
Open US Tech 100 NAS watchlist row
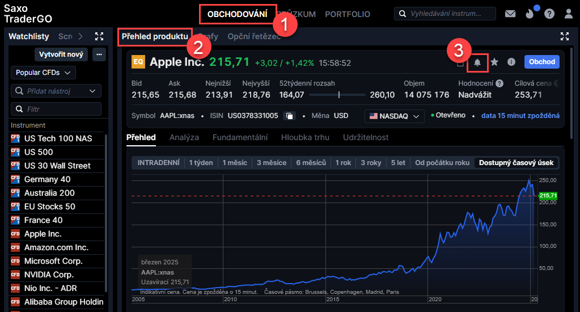(56, 138)
